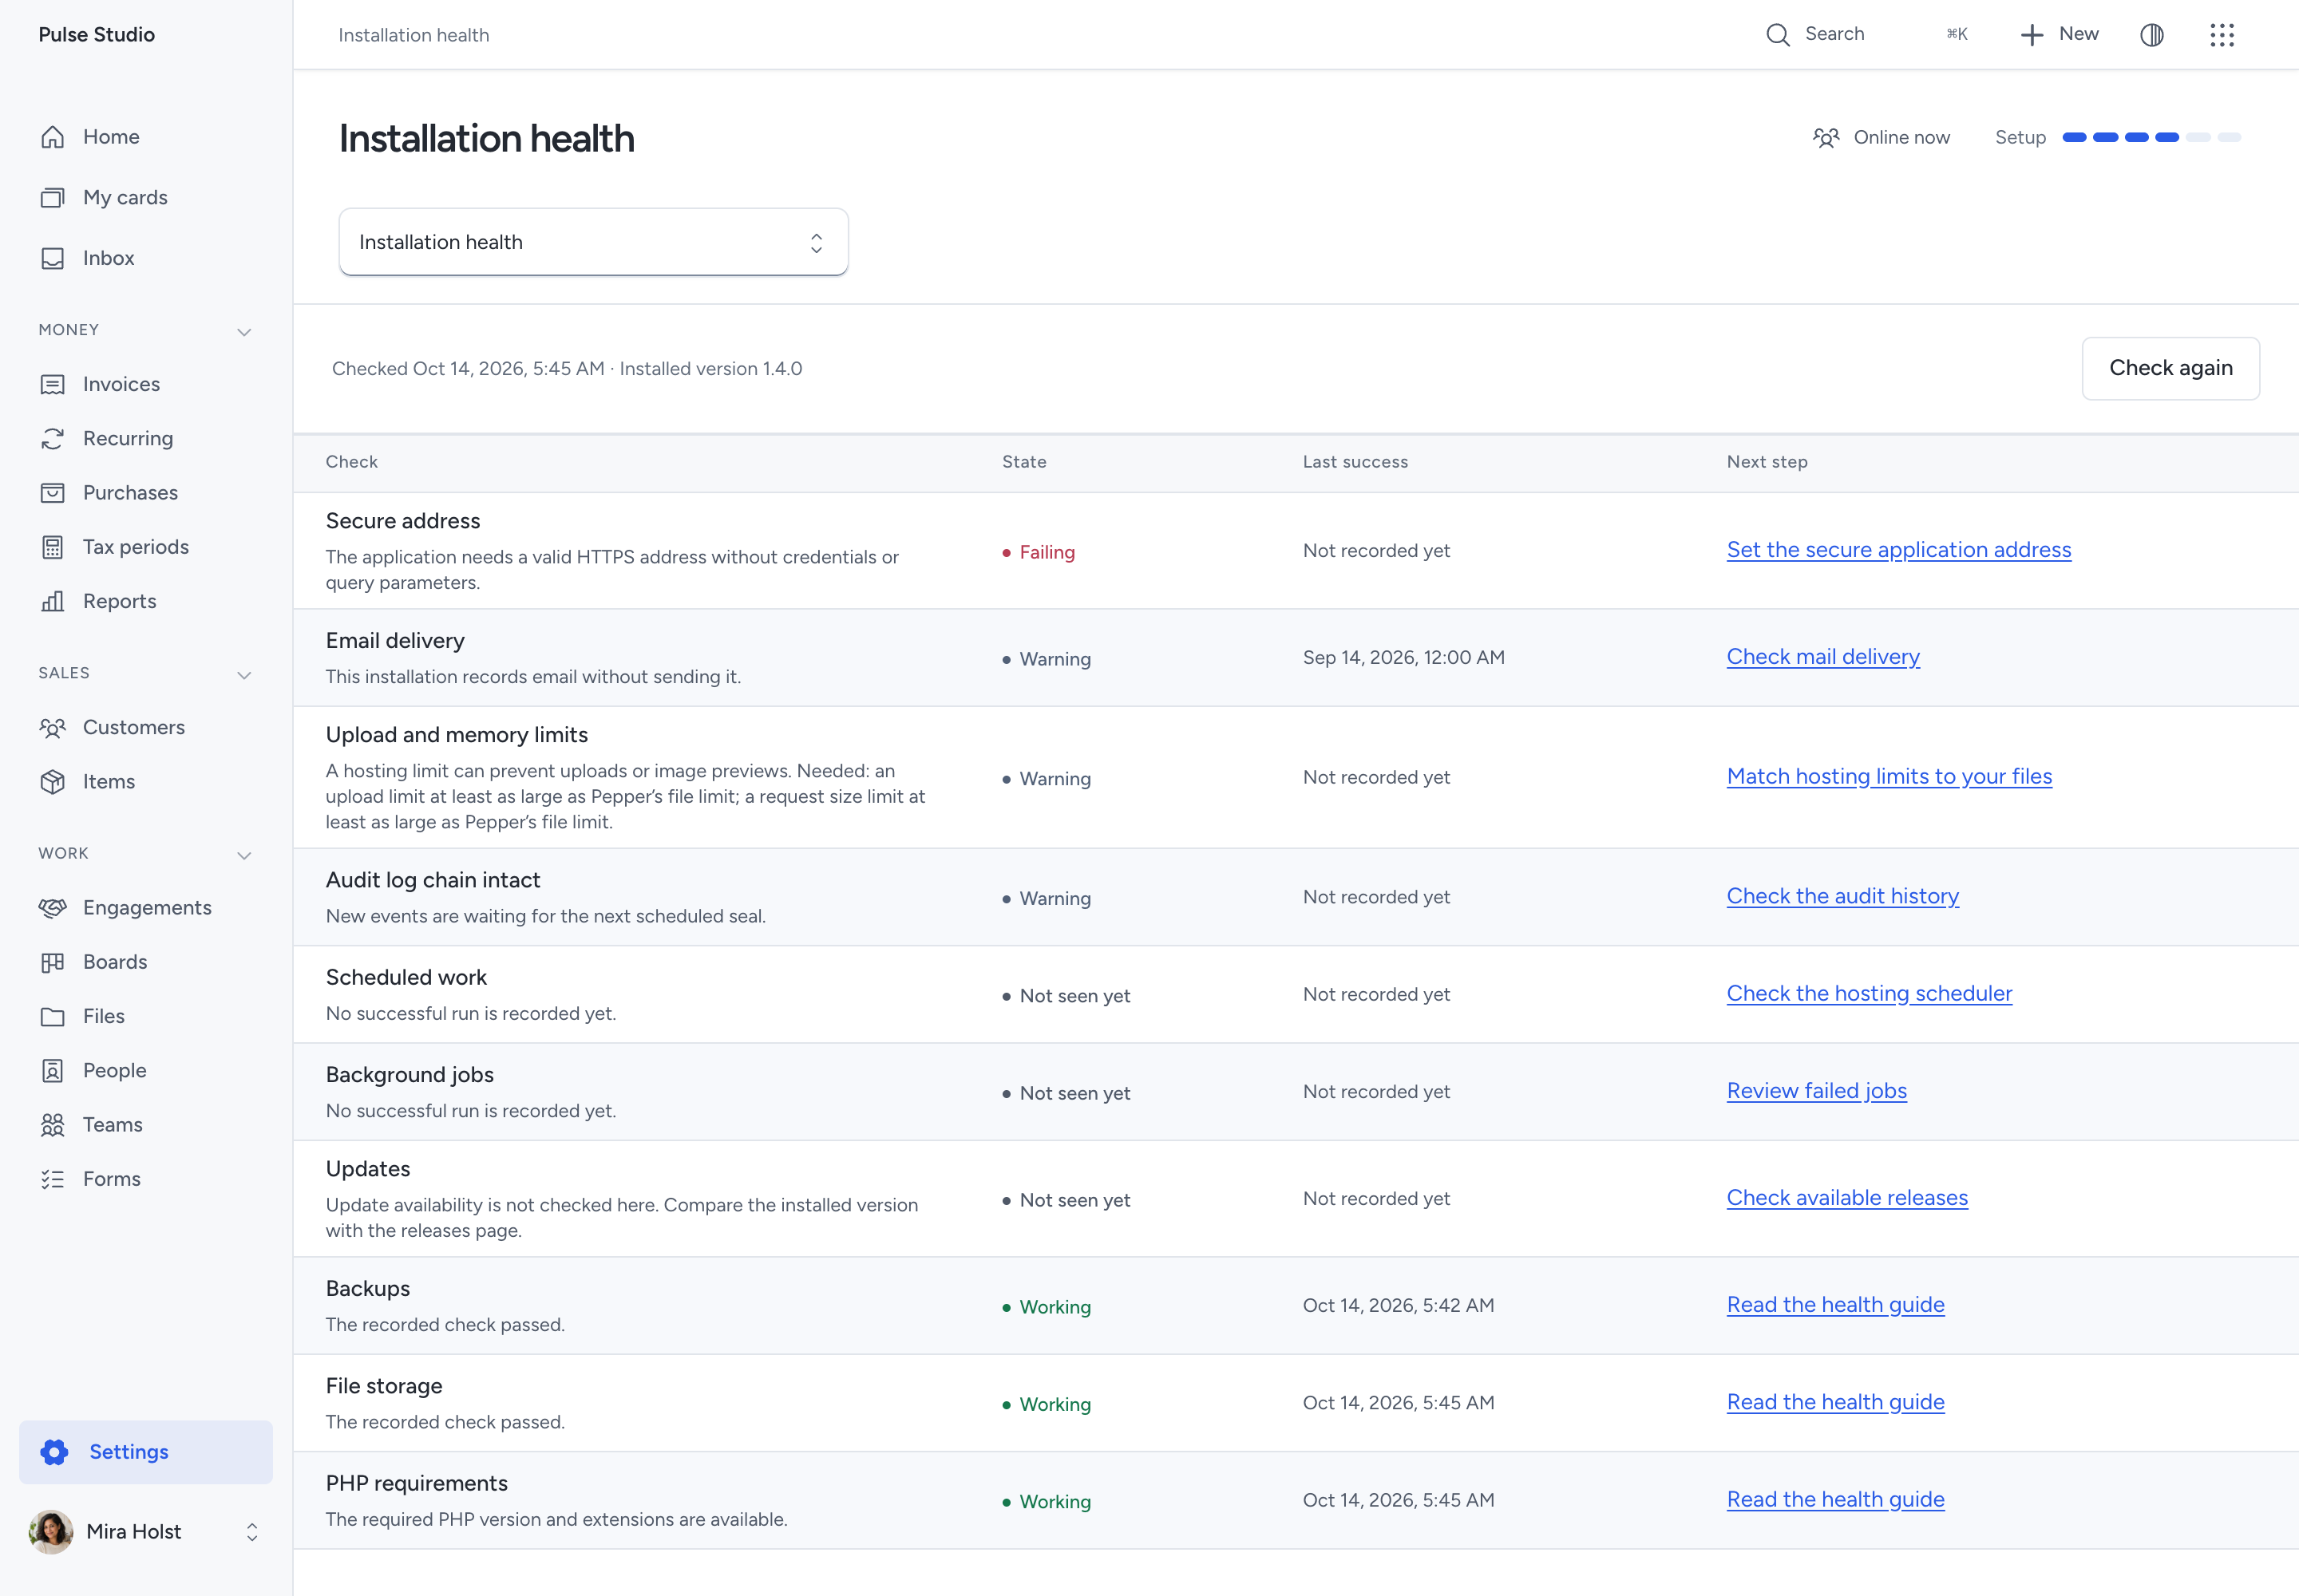The image size is (2299, 1596).
Task: Open Settings in the sidebar
Action: pyautogui.click(x=146, y=1452)
